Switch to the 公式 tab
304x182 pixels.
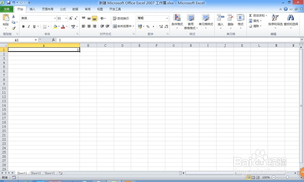[63, 9]
